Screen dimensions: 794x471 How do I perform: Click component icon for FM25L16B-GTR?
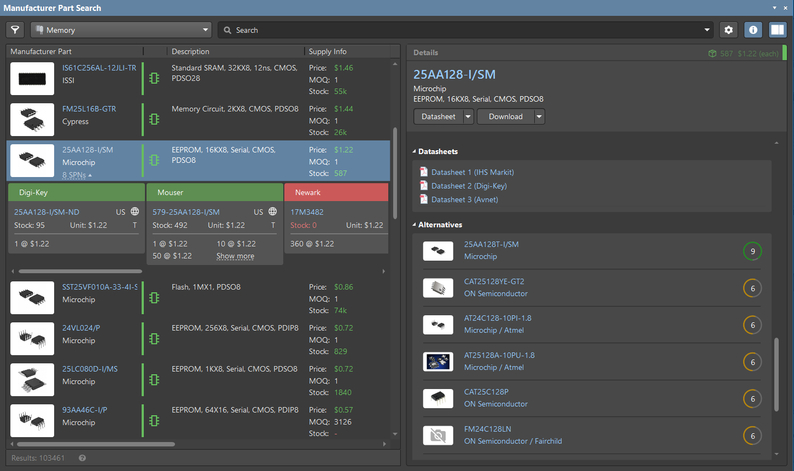click(154, 119)
